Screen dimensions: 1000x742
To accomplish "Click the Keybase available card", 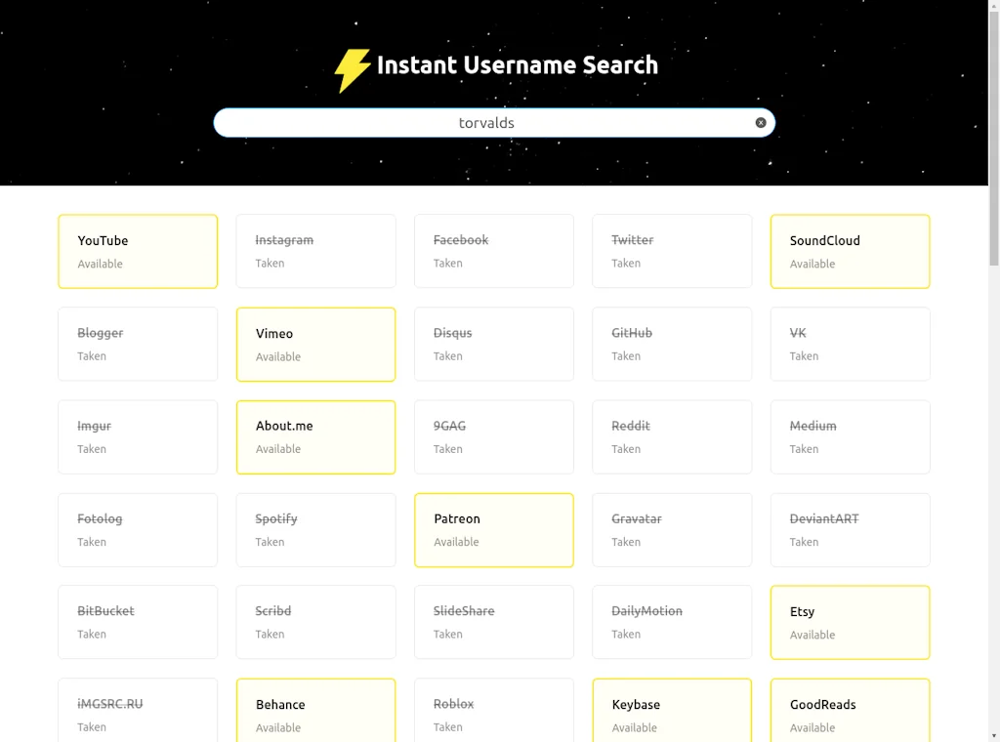I will point(672,710).
